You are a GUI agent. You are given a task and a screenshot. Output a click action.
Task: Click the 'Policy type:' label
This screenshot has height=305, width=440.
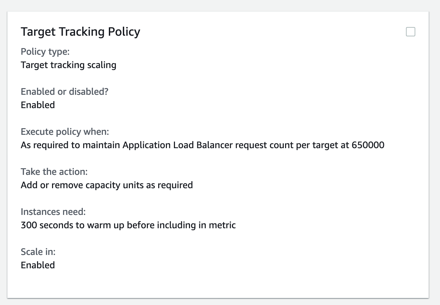45,52
